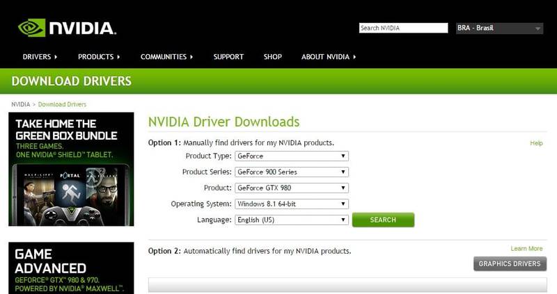Open the COMMUNITIES menu

(166, 57)
